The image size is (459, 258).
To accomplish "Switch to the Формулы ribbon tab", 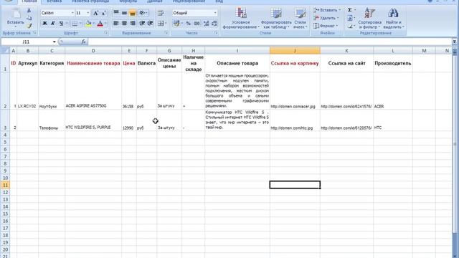I will pos(128,1).
